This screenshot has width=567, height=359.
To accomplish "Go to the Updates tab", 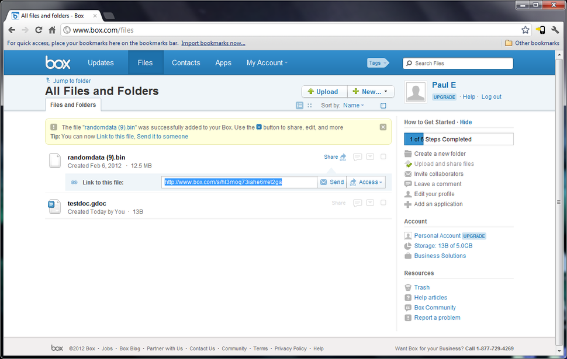I will click(x=101, y=62).
